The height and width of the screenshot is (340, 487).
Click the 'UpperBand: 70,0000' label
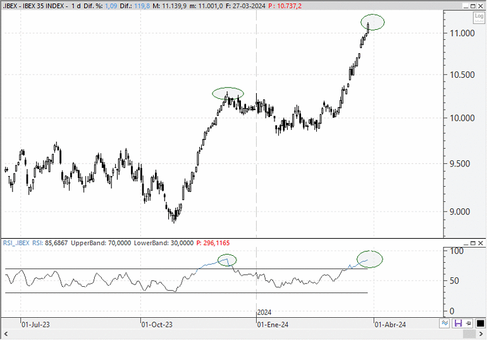pos(101,243)
